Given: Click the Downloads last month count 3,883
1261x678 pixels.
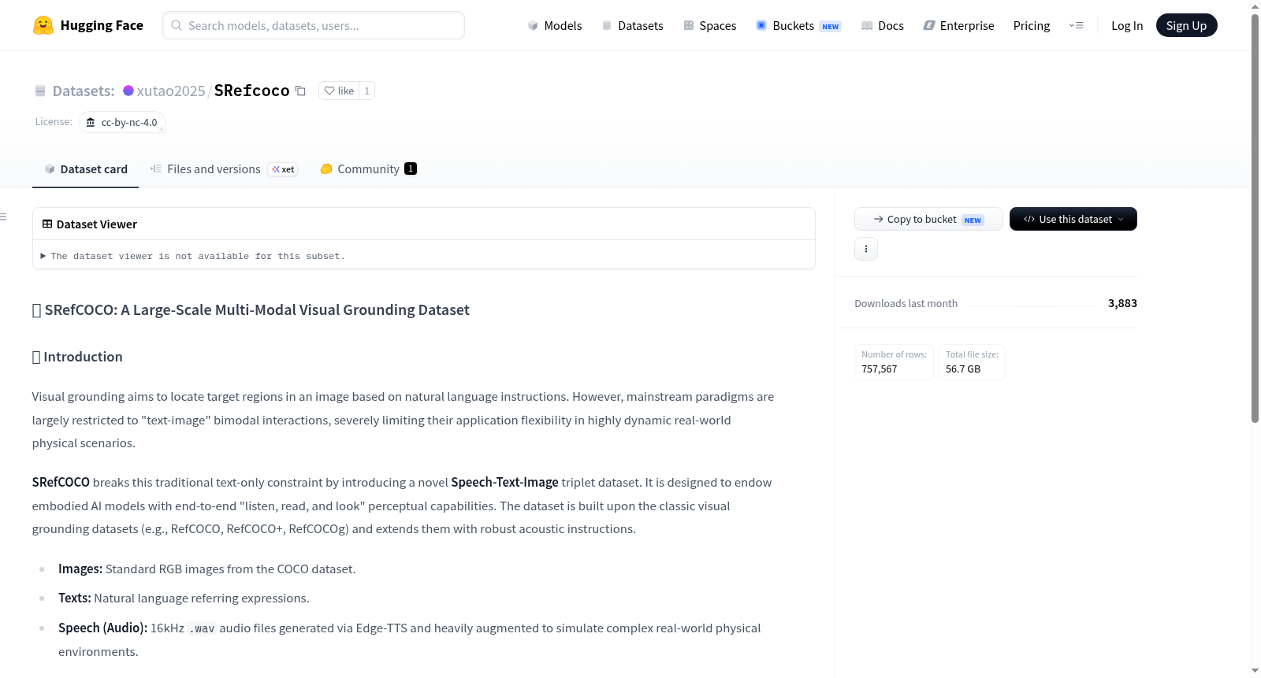Looking at the screenshot, I should coord(1122,303).
